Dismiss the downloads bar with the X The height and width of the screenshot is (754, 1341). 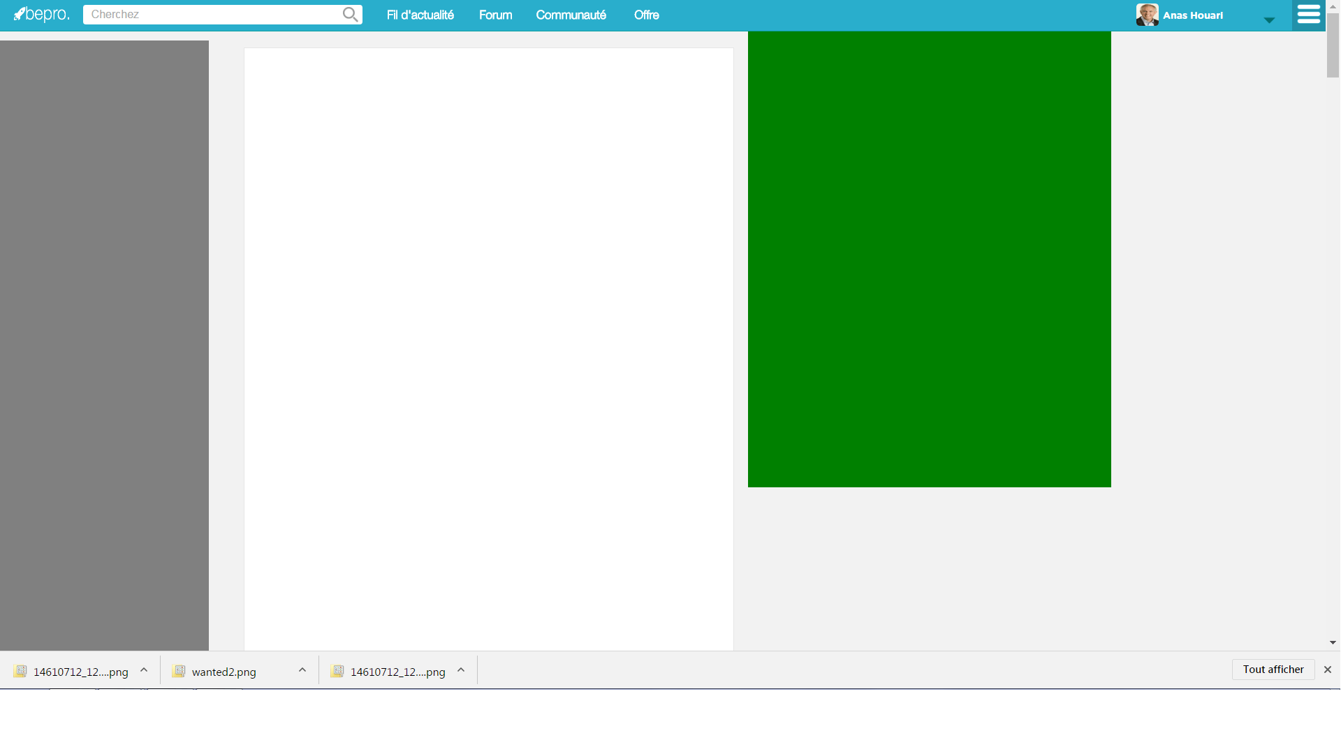pos(1328,670)
